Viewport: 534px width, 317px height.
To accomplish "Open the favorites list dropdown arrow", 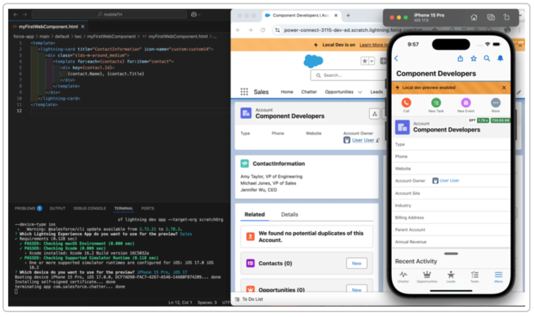I will pyautogui.click(x=372, y=61).
